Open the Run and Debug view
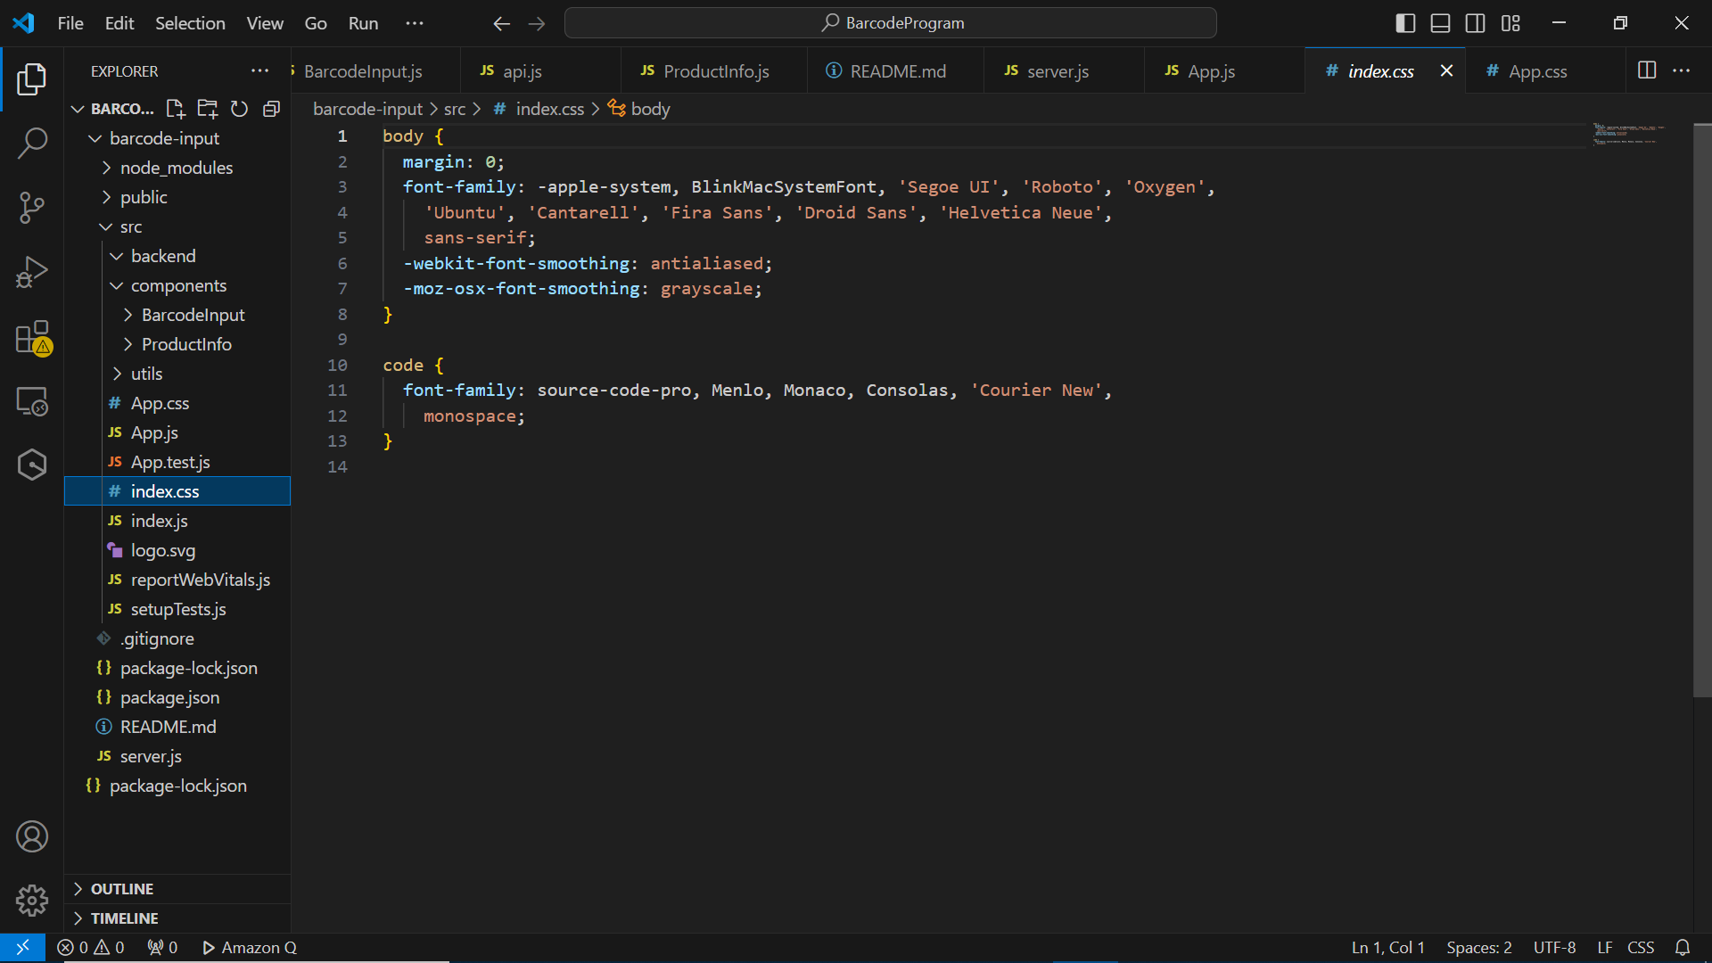 coord(32,272)
